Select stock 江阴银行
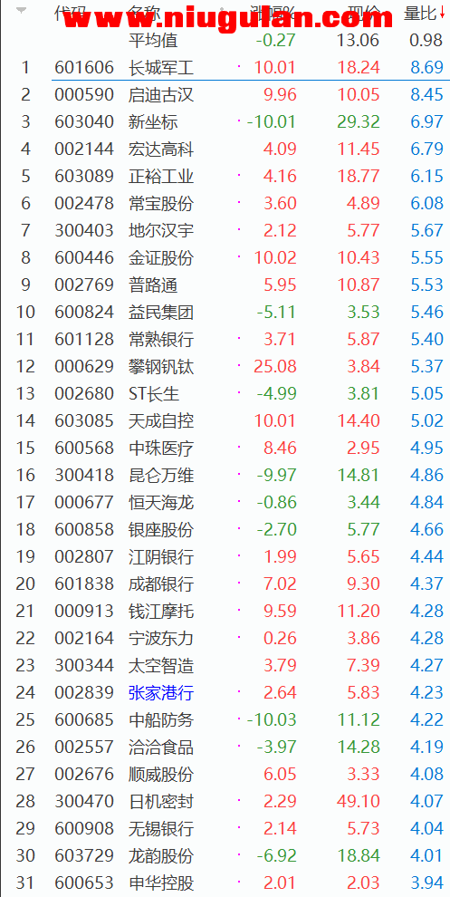Image resolution: width=450 pixels, height=897 pixels. pyautogui.click(x=161, y=556)
